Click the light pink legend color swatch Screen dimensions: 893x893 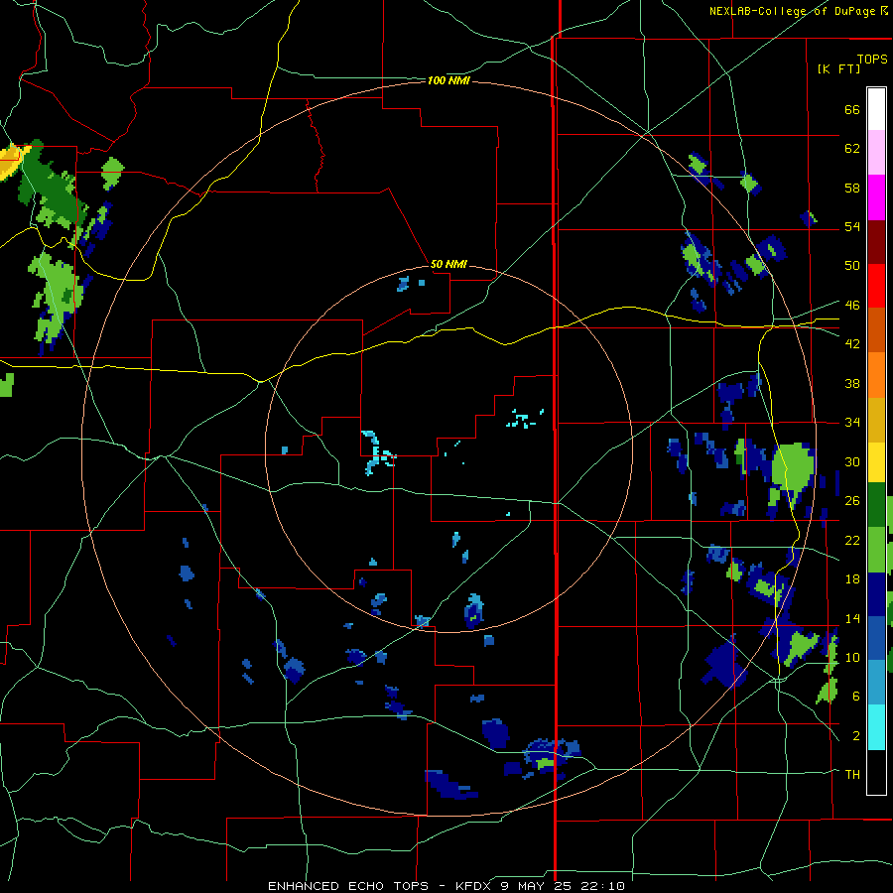point(876,153)
